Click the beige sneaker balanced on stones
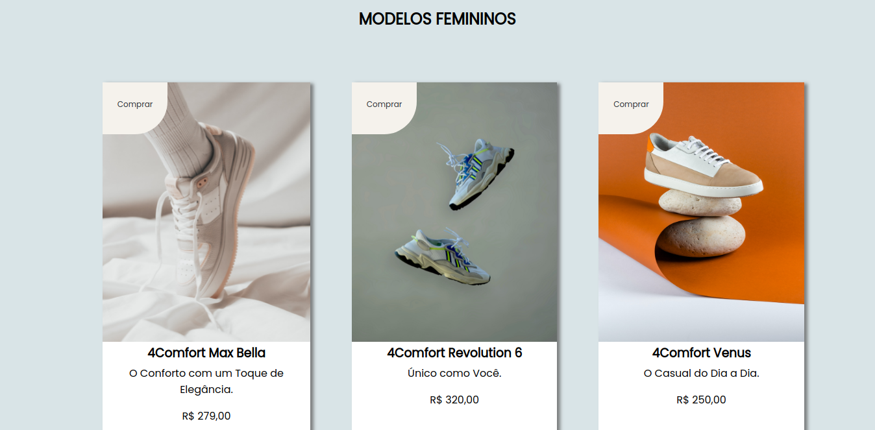Image resolution: width=875 pixels, height=430 pixels. (x=703, y=165)
